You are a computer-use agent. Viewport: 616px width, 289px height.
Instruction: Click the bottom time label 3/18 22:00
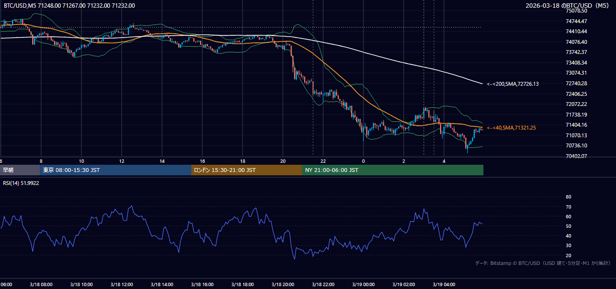(323, 285)
